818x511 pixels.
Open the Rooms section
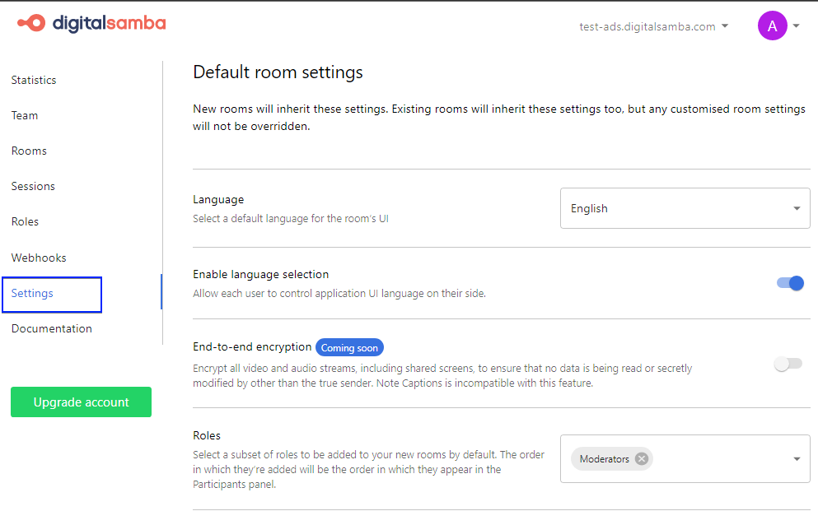[x=29, y=151]
